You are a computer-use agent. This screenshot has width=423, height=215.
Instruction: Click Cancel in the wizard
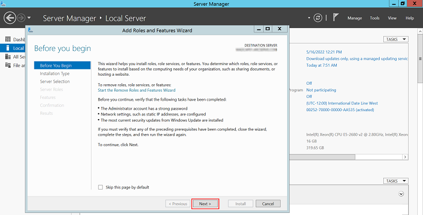[268, 204]
